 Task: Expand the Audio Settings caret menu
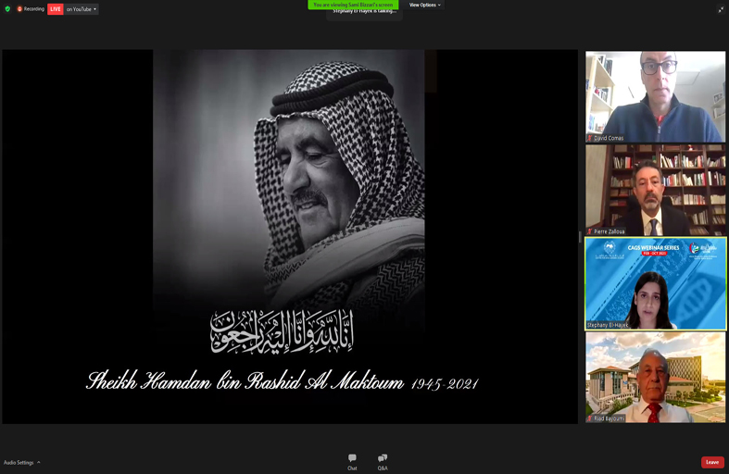[39, 462]
